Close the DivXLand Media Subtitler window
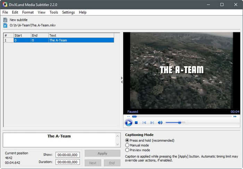The width and height of the screenshot is (243, 169). [x=236, y=5]
